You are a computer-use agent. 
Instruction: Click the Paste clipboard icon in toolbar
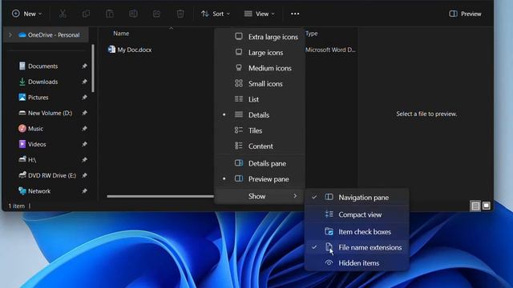(x=110, y=14)
